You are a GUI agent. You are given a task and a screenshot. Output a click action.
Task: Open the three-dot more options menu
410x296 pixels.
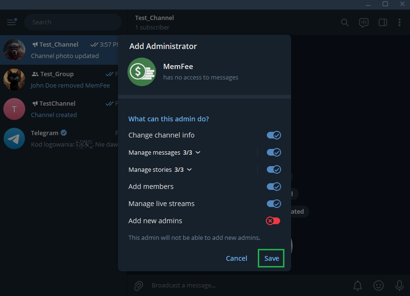click(x=399, y=22)
